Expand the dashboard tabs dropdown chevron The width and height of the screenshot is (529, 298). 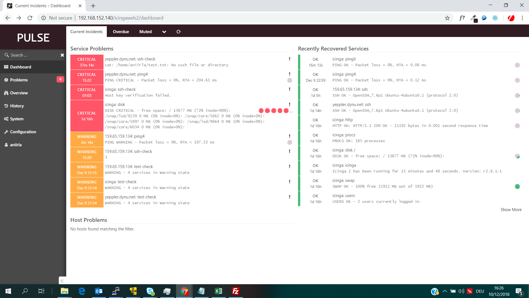164,32
